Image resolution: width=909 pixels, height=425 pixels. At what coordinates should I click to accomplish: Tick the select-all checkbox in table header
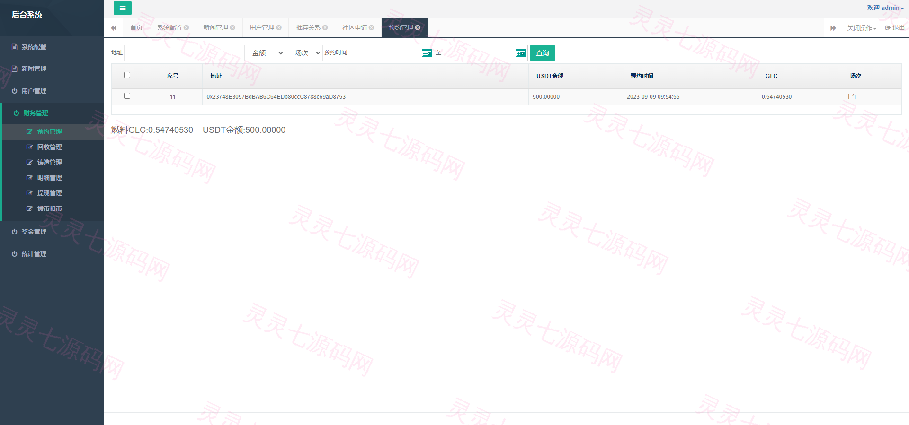(127, 75)
